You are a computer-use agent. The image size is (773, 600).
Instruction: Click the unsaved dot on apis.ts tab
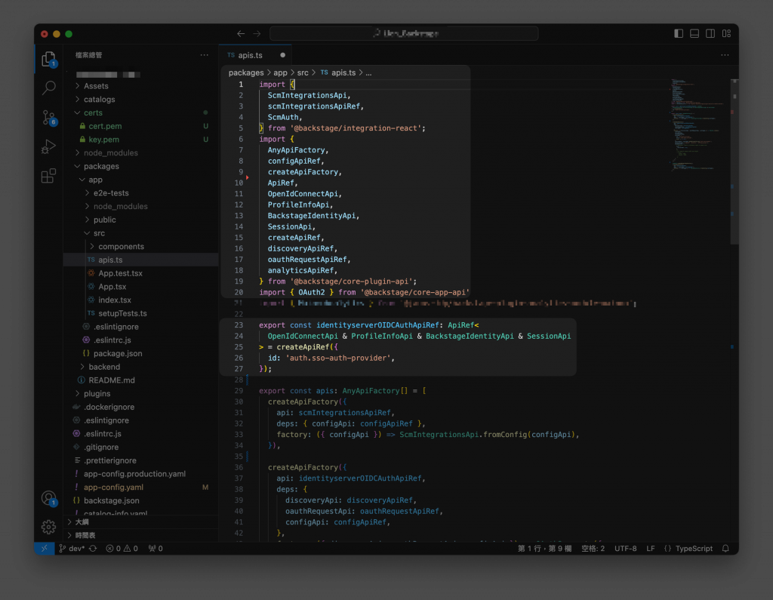[x=282, y=55]
